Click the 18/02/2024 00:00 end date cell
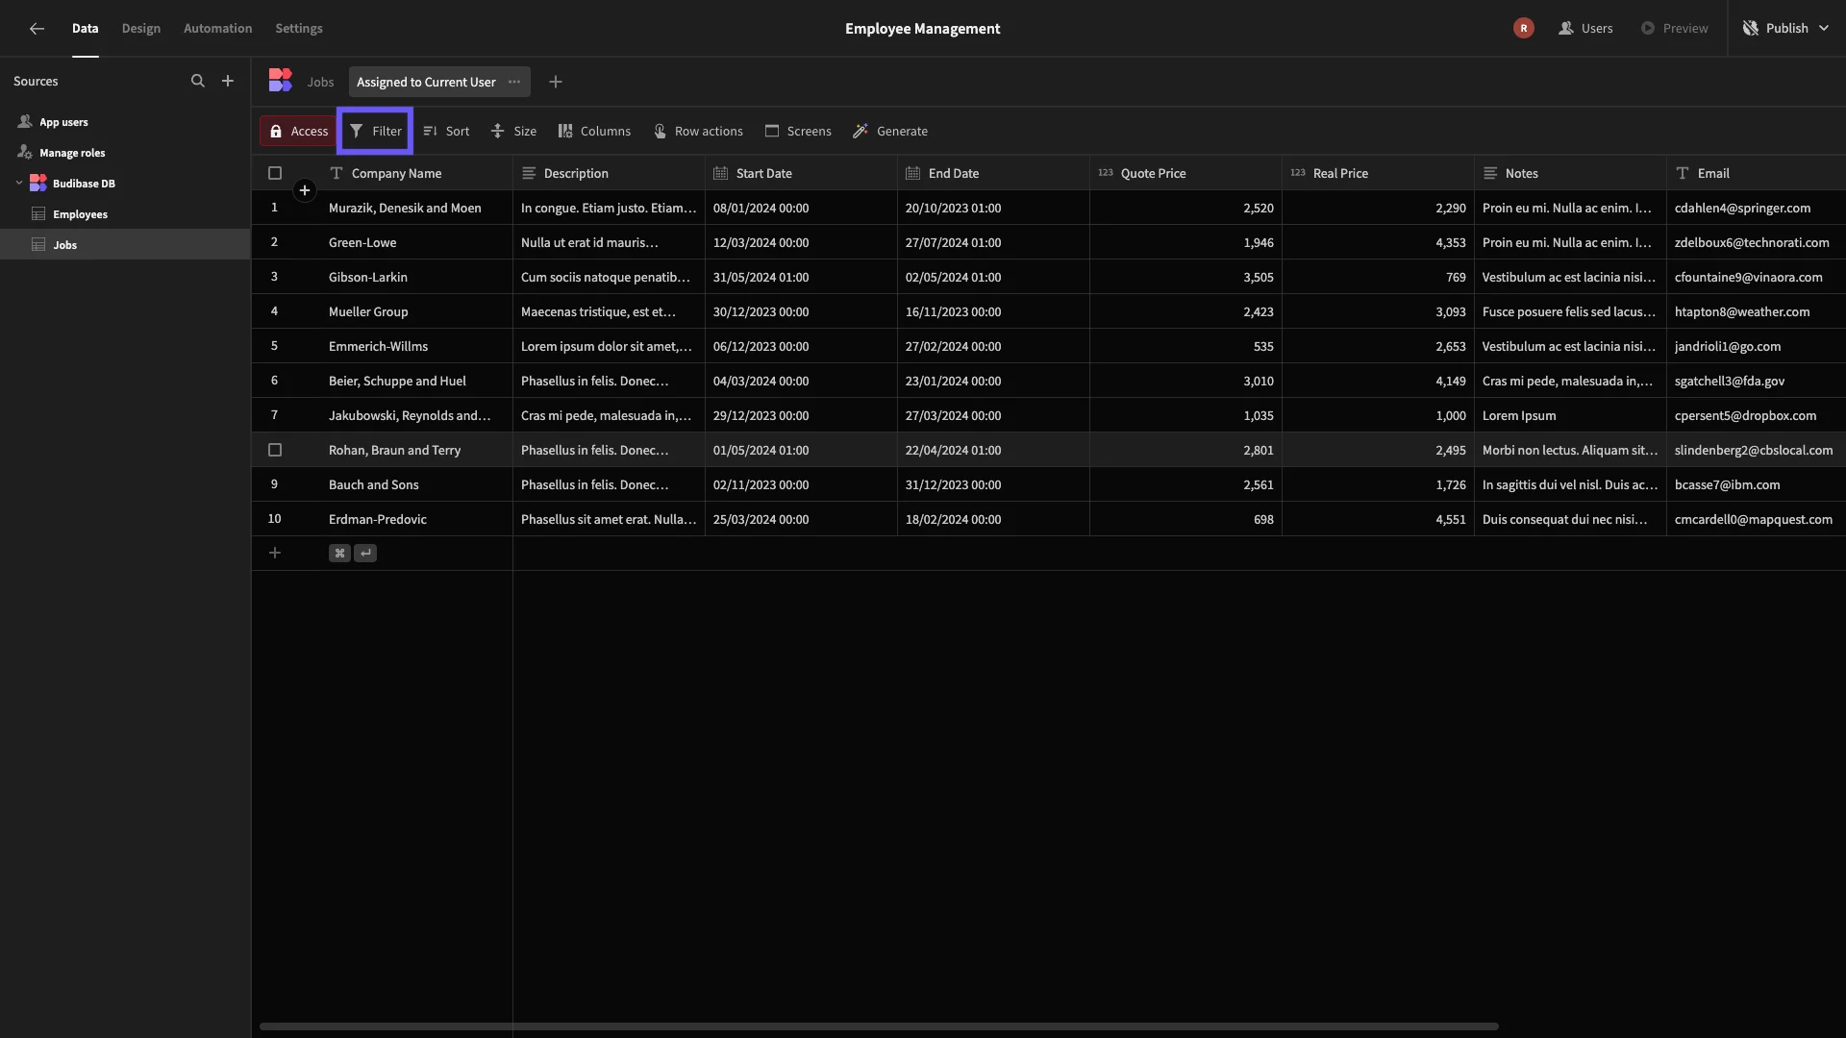This screenshot has width=1846, height=1038. pos(993,519)
